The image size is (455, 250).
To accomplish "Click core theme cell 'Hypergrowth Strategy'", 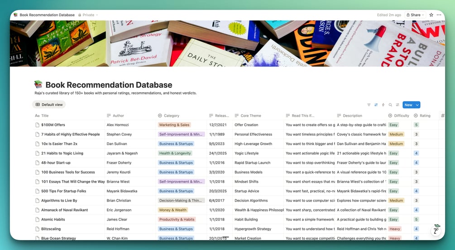I will tap(253, 229).
